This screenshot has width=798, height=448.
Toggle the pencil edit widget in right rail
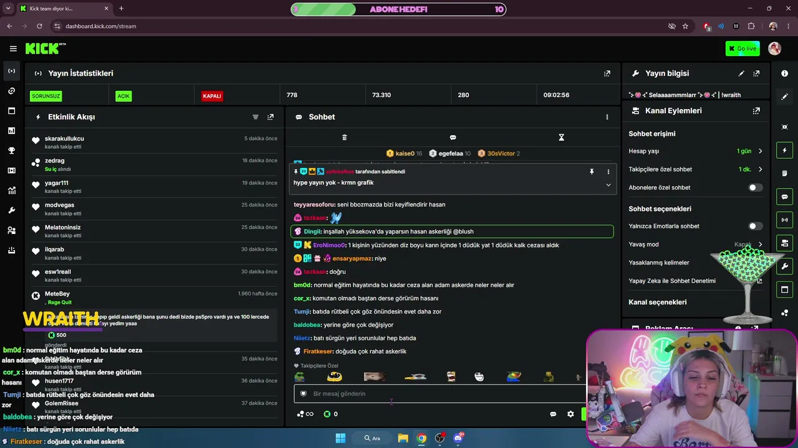pyautogui.click(x=784, y=97)
